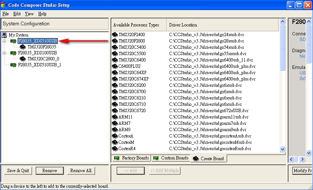Click driver path sdgocortexMusb.dvr

click(x=210, y=142)
